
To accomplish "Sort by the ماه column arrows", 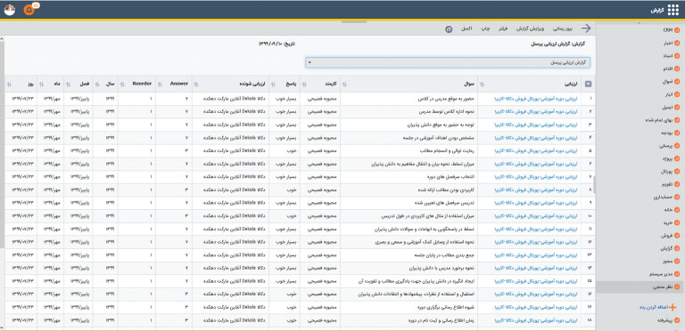I will pos(41,85).
